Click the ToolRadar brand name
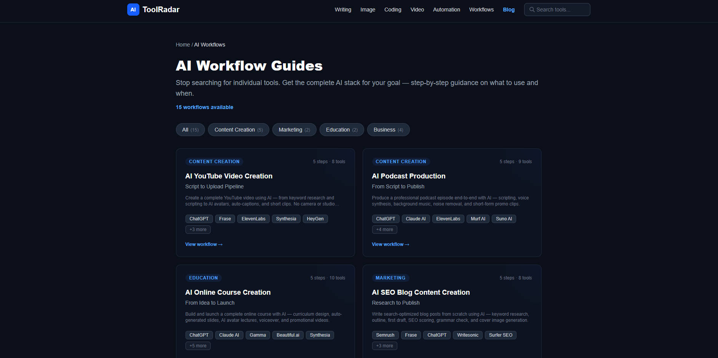The height and width of the screenshot is (358, 718). [161, 10]
